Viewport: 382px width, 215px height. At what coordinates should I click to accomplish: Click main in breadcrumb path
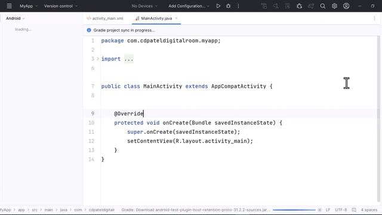coord(49,210)
